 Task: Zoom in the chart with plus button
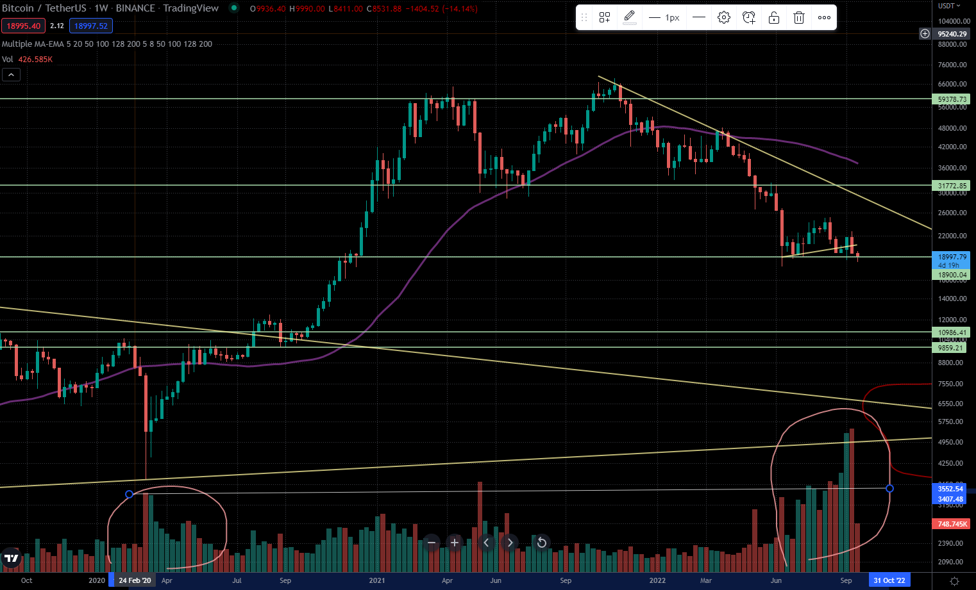pyautogui.click(x=455, y=543)
